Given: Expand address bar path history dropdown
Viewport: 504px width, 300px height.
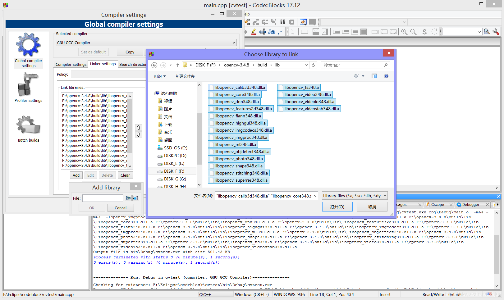Looking at the screenshot, I should pyautogui.click(x=306, y=65).
